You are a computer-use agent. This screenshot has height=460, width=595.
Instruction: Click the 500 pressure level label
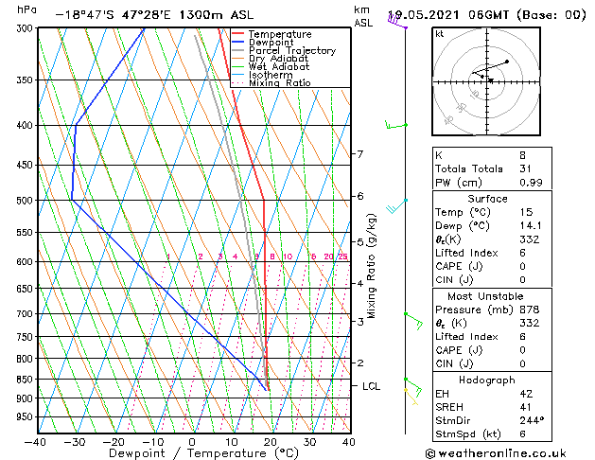(26, 201)
